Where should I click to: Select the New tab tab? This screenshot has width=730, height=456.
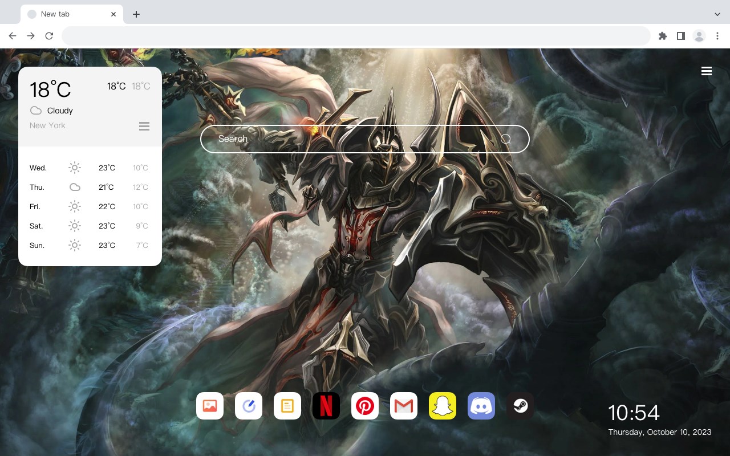point(72,14)
